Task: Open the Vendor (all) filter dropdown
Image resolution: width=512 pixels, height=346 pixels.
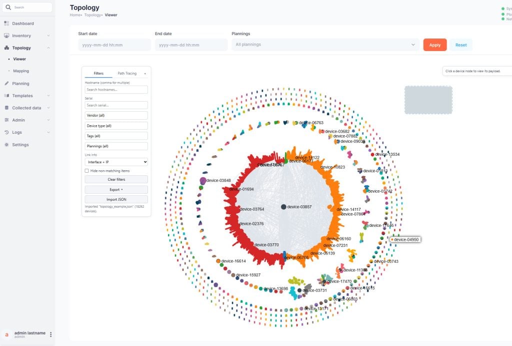Action: tap(116, 116)
